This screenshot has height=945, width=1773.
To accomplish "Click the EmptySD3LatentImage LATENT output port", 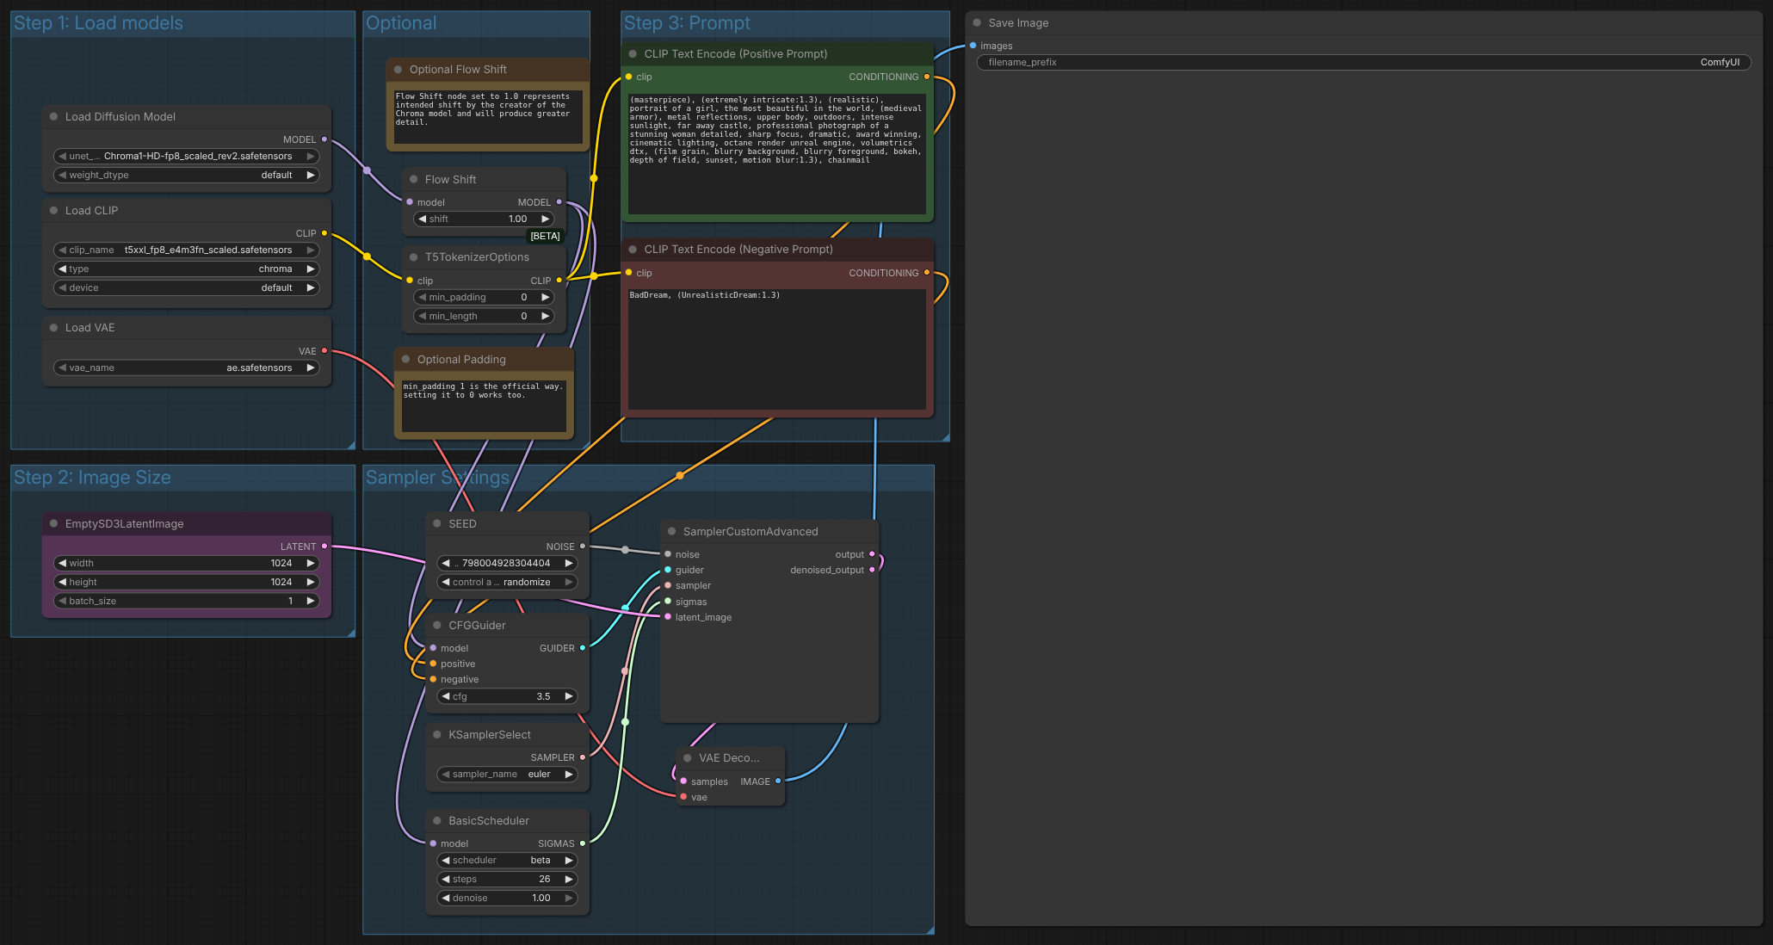I will (x=324, y=547).
